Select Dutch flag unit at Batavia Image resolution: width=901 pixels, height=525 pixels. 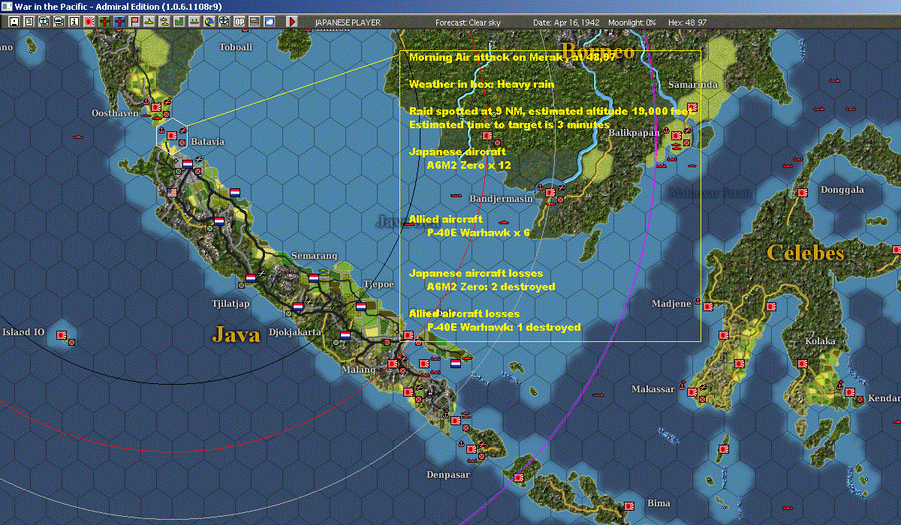(x=187, y=163)
